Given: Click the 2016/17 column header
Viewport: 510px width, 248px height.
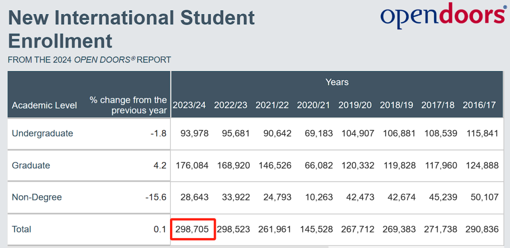Looking at the screenshot, I should pos(479,105).
